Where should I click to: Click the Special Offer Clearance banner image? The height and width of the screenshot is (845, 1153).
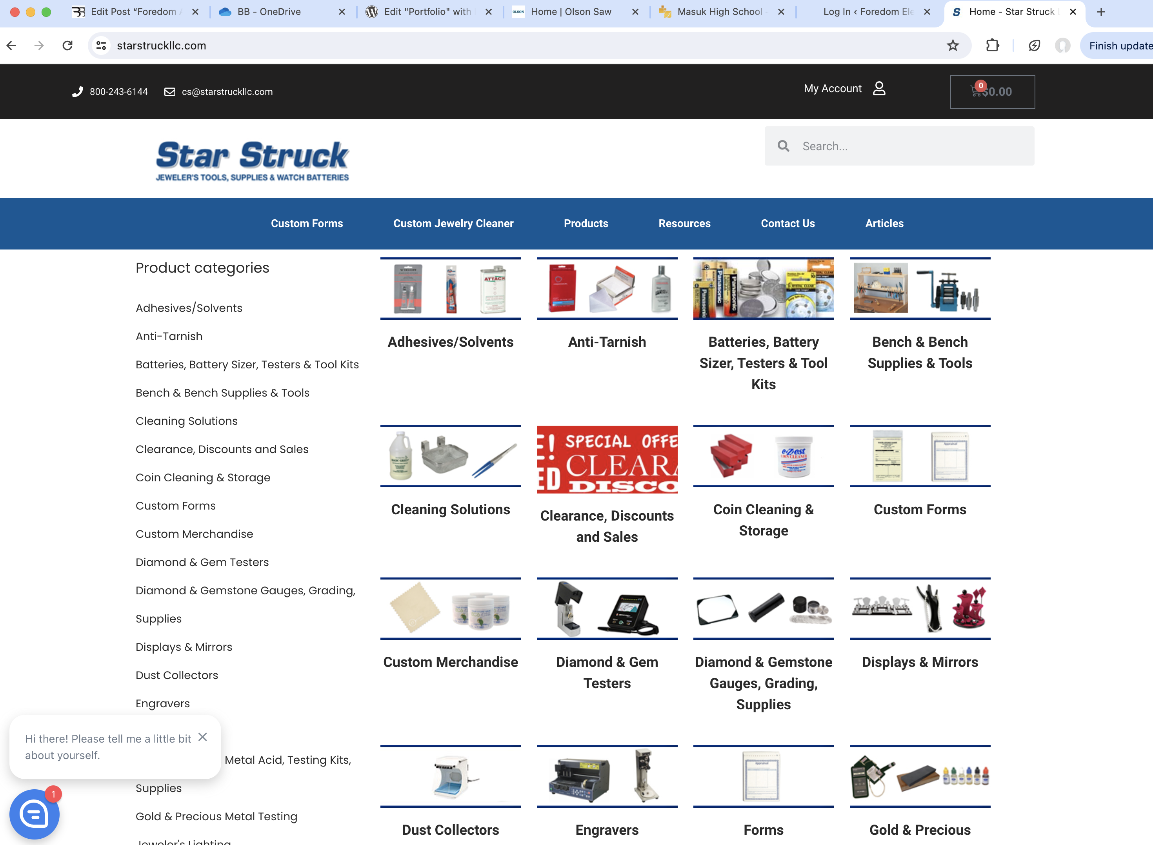pyautogui.click(x=607, y=459)
